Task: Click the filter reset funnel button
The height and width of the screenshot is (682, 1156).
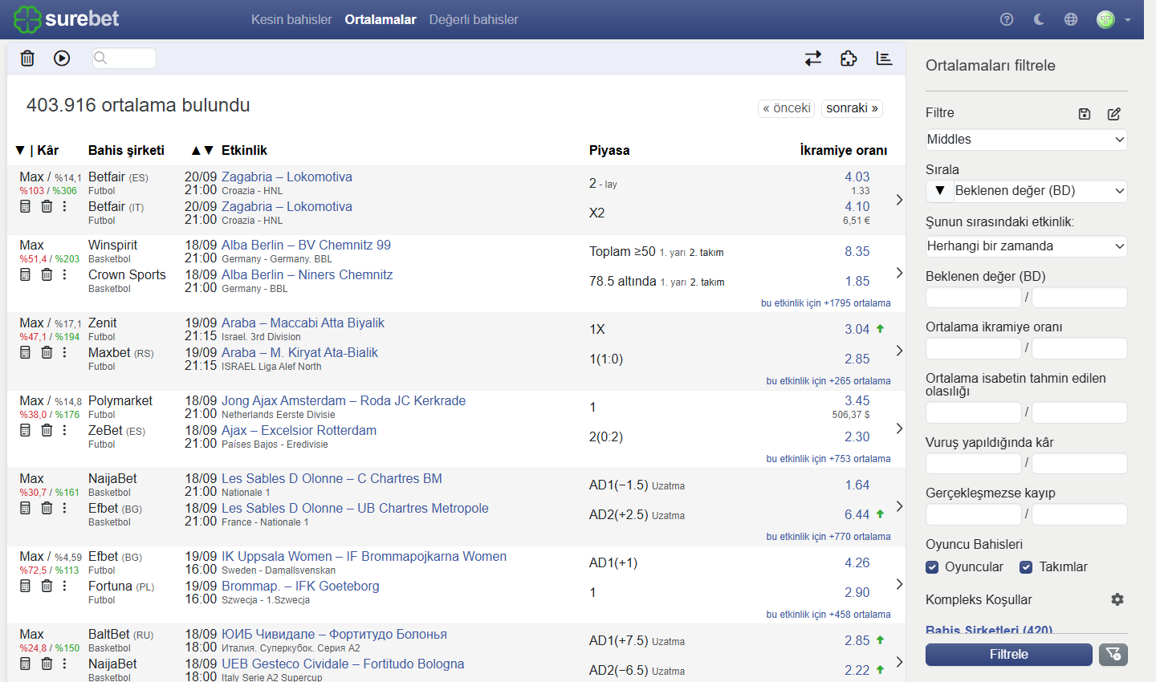Action: point(1113,655)
